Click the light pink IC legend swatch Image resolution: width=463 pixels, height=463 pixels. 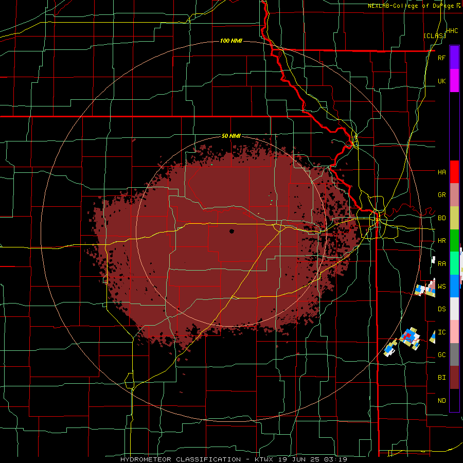pyautogui.click(x=454, y=332)
